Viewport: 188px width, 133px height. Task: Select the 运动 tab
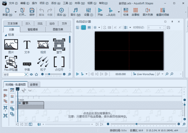(52, 23)
